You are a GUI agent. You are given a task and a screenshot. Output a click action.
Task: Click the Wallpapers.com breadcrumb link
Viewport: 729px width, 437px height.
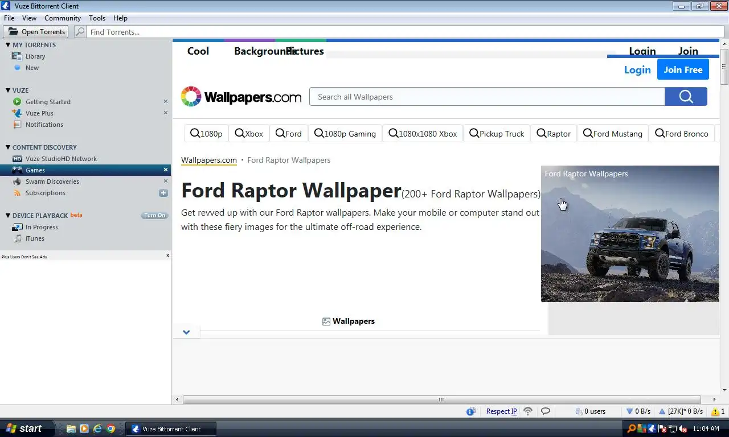209,160
